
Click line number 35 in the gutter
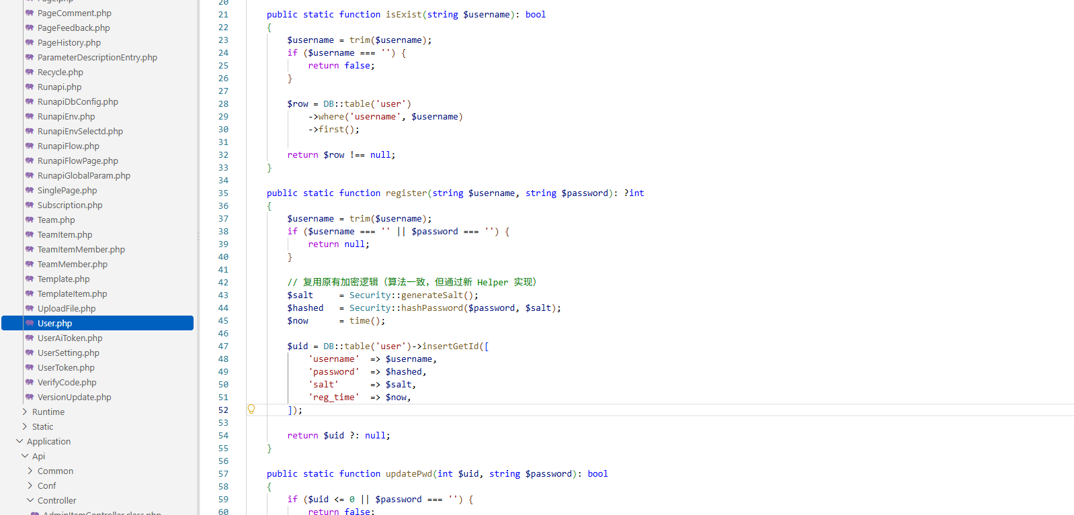[223, 193]
